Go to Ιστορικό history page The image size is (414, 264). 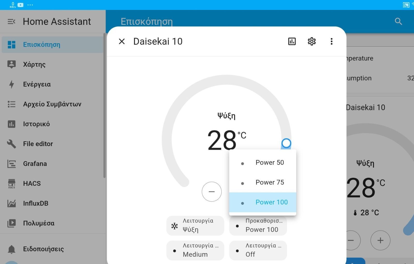[x=53, y=124]
